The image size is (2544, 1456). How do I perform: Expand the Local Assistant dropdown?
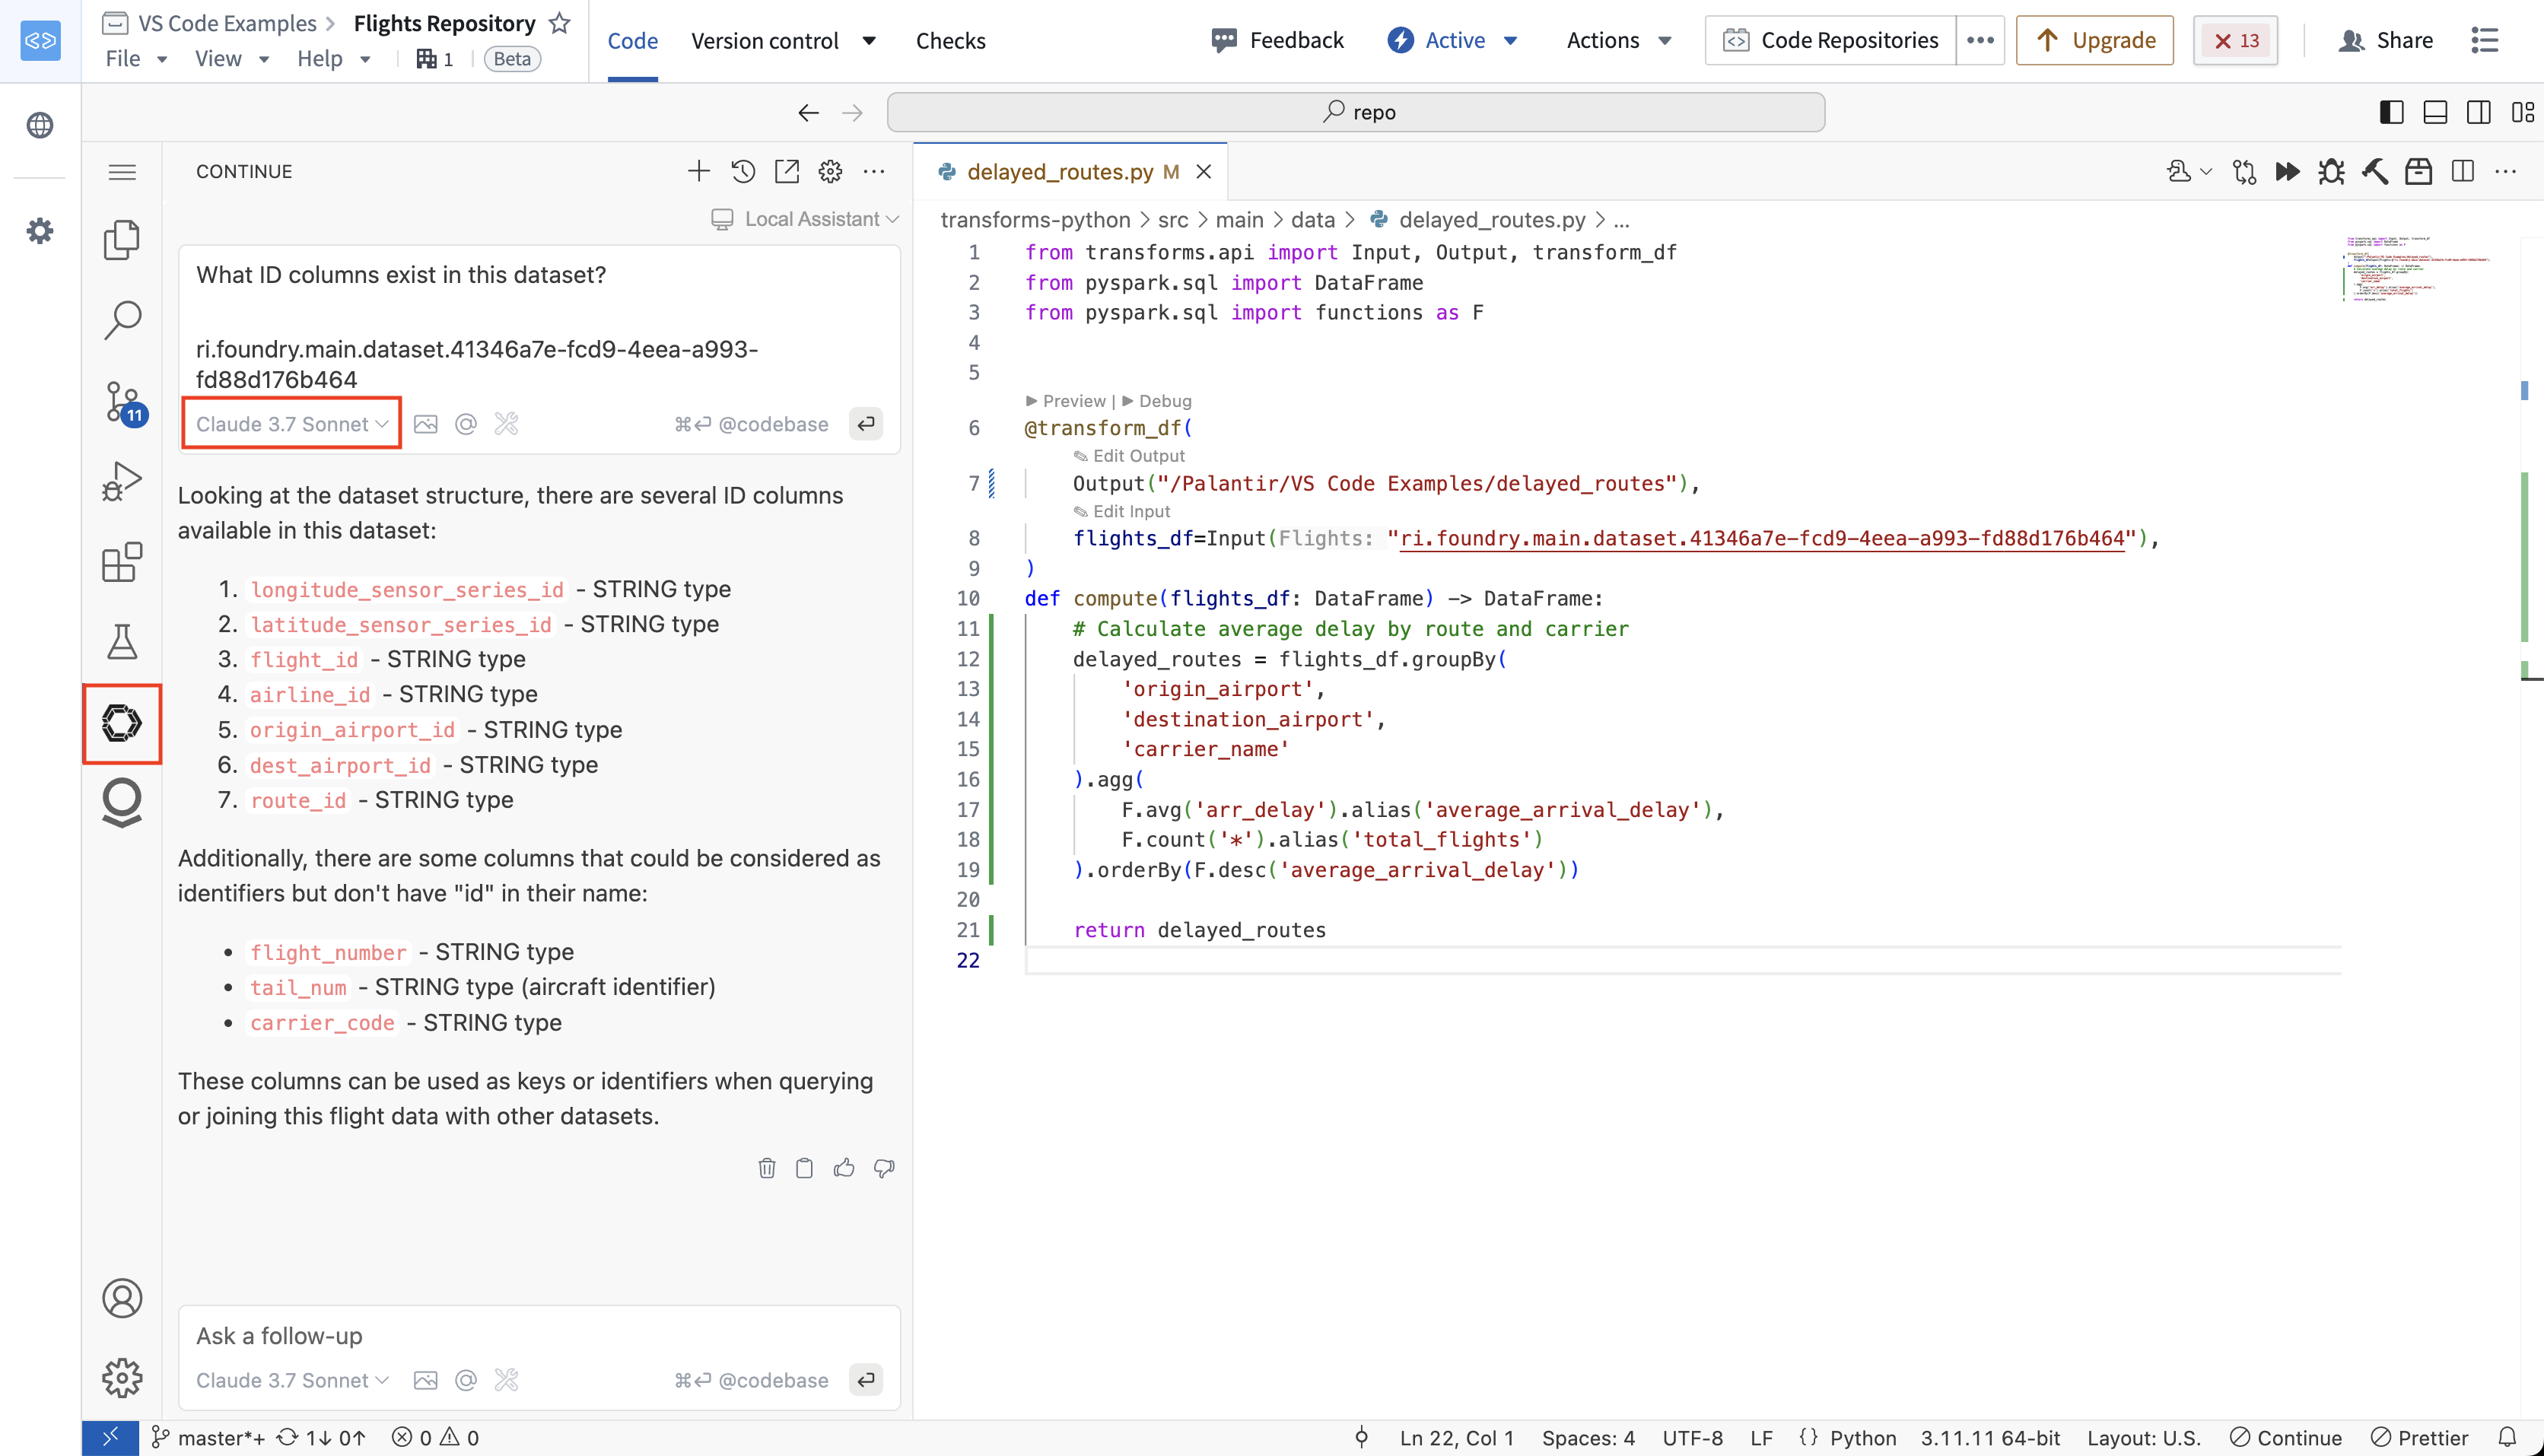(x=805, y=219)
